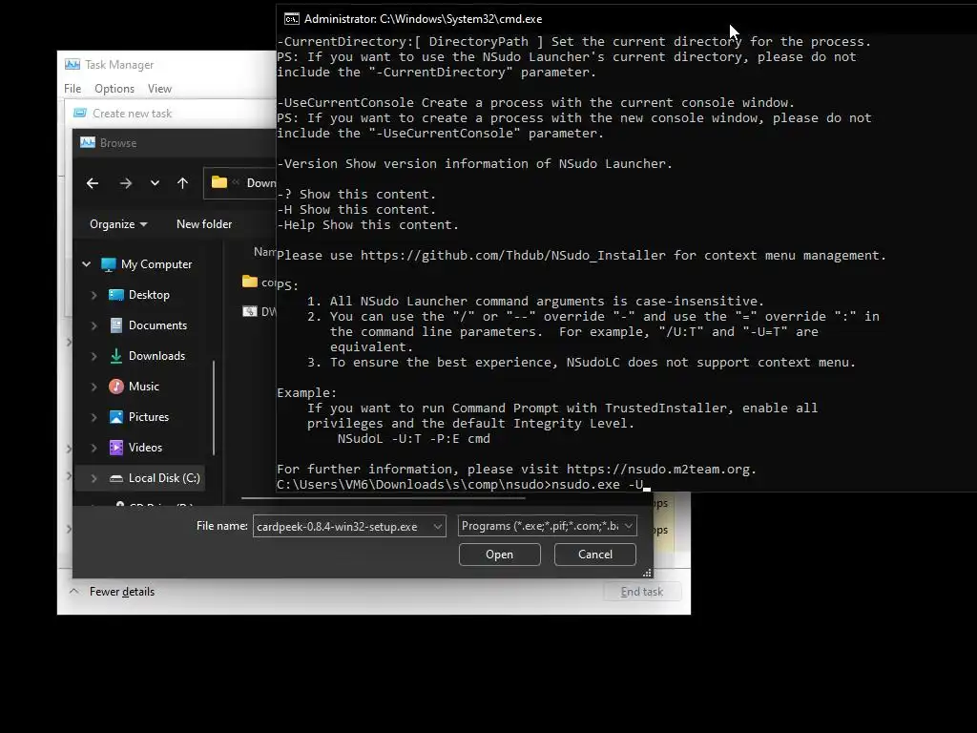Expand Downloads tree node
Screen dimensions: 977x733
(94, 356)
